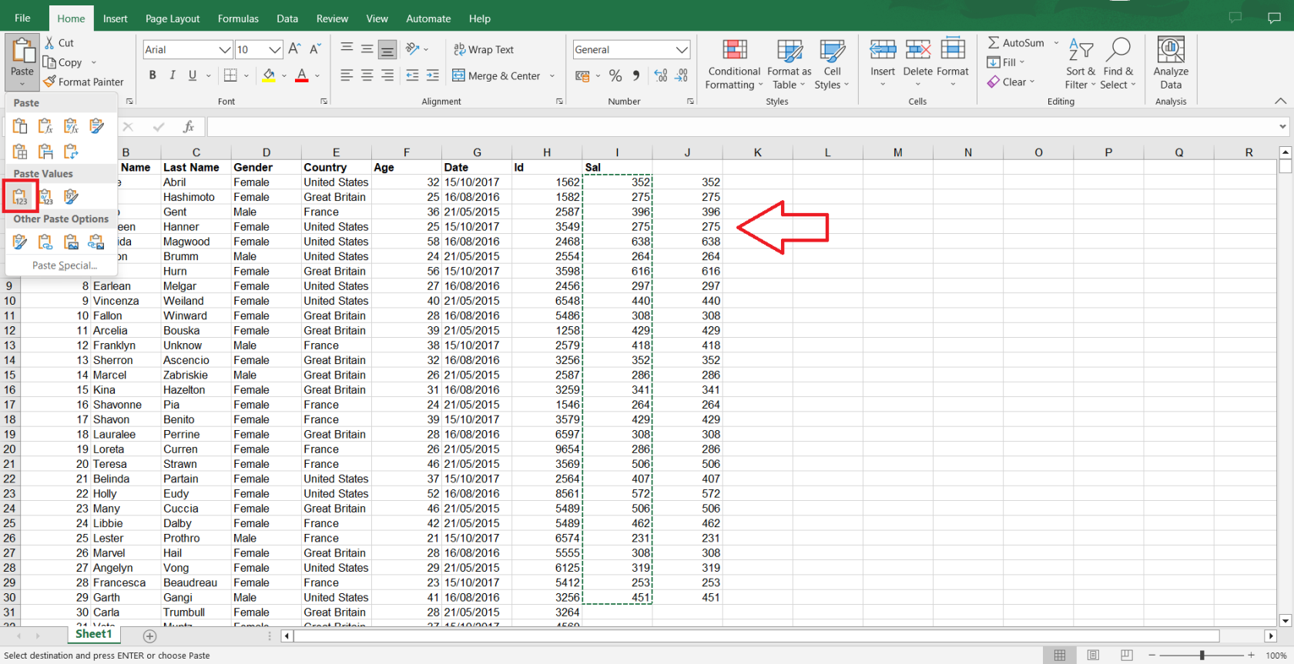Toggle Underline formatting

(x=193, y=75)
